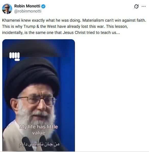Viewport: 149px width, 152px height.
Task: Open the Grok slashed-circle icon
Action: (x=136, y=6)
